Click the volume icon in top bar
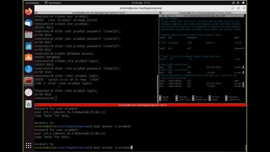Viewport: 270px width, 152px height. coord(238,3)
